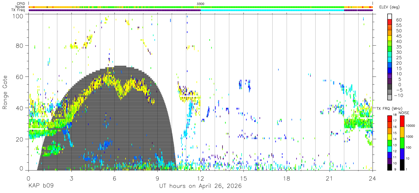Image resolution: width=419 pixels, height=193 pixels.
Task: Click the "KAP b09" radar beam label
Action: (x=41, y=186)
